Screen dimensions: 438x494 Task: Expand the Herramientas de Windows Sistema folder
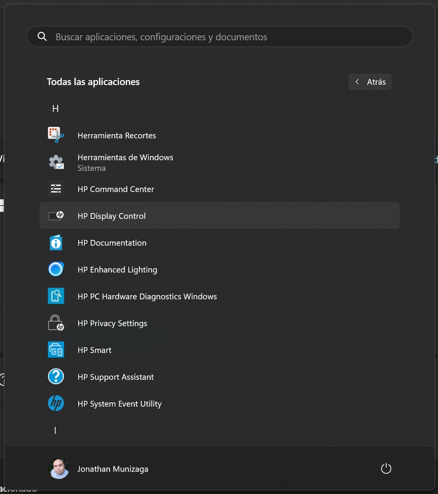pos(219,162)
